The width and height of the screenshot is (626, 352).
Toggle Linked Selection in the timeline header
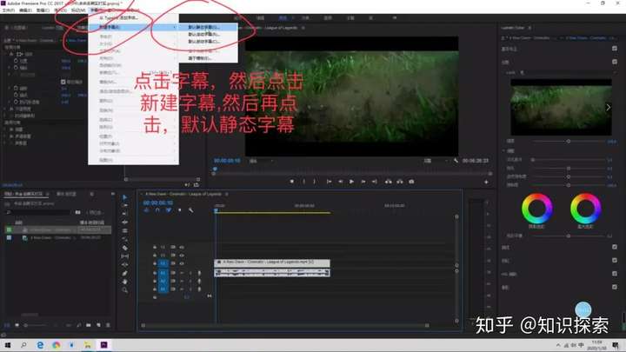[x=169, y=210]
